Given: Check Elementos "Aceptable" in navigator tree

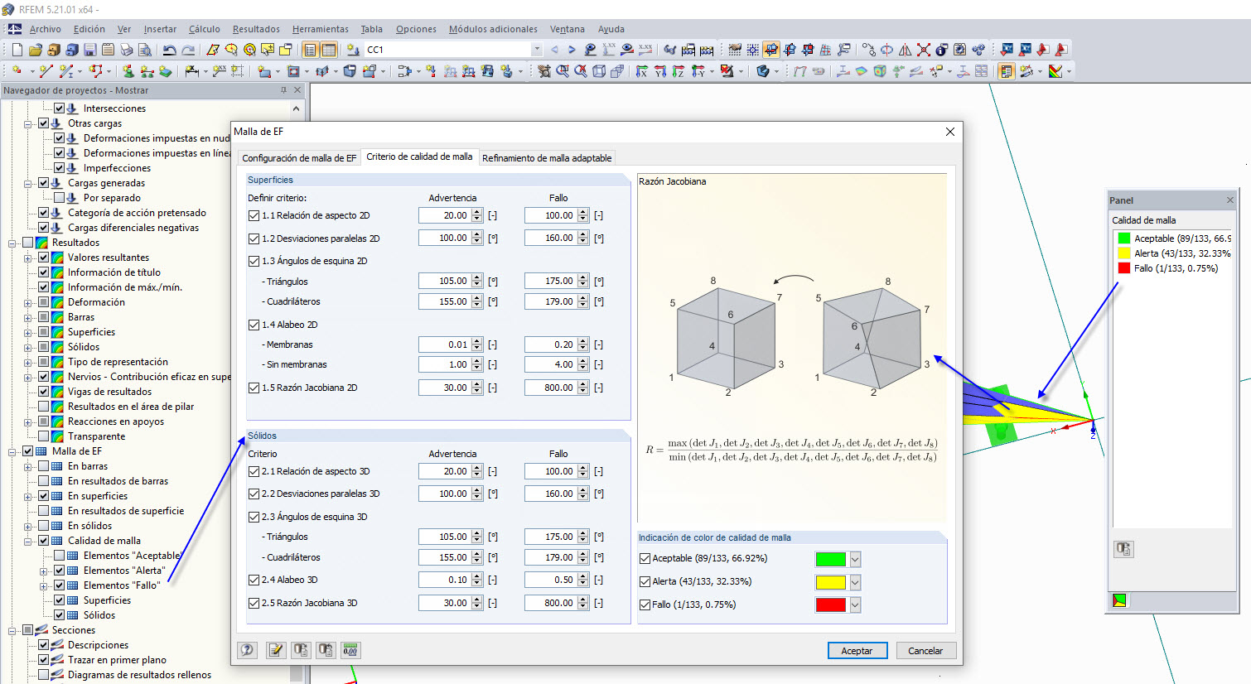Looking at the screenshot, I should pos(59,556).
